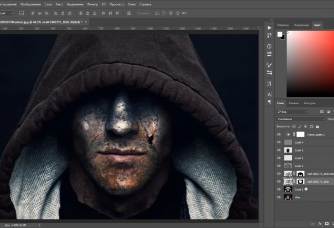Distribute vertical centers in options bar
The image size is (334, 228).
tap(87, 13)
